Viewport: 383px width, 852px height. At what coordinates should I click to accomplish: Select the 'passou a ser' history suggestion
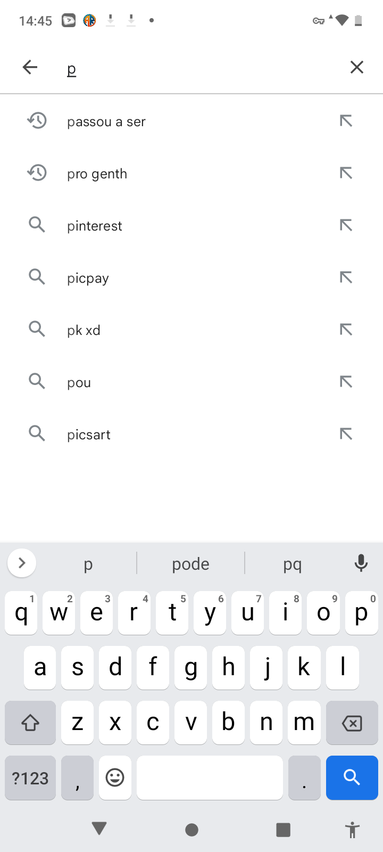(106, 121)
